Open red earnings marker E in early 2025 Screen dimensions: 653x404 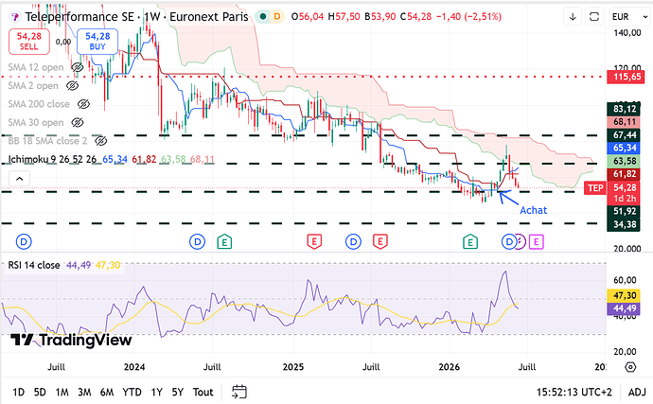click(x=314, y=241)
